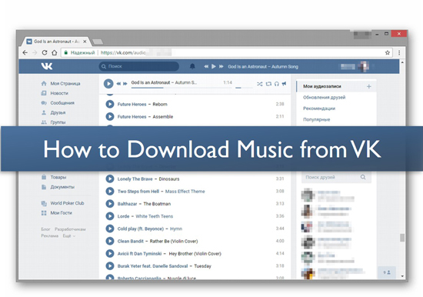Play Future Heroes – Reborn
The height and width of the screenshot is (297, 423).
pos(110,104)
